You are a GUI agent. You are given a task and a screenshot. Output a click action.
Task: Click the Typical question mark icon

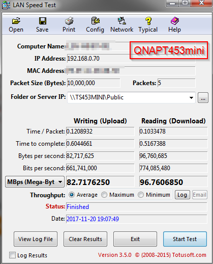pos(148,21)
